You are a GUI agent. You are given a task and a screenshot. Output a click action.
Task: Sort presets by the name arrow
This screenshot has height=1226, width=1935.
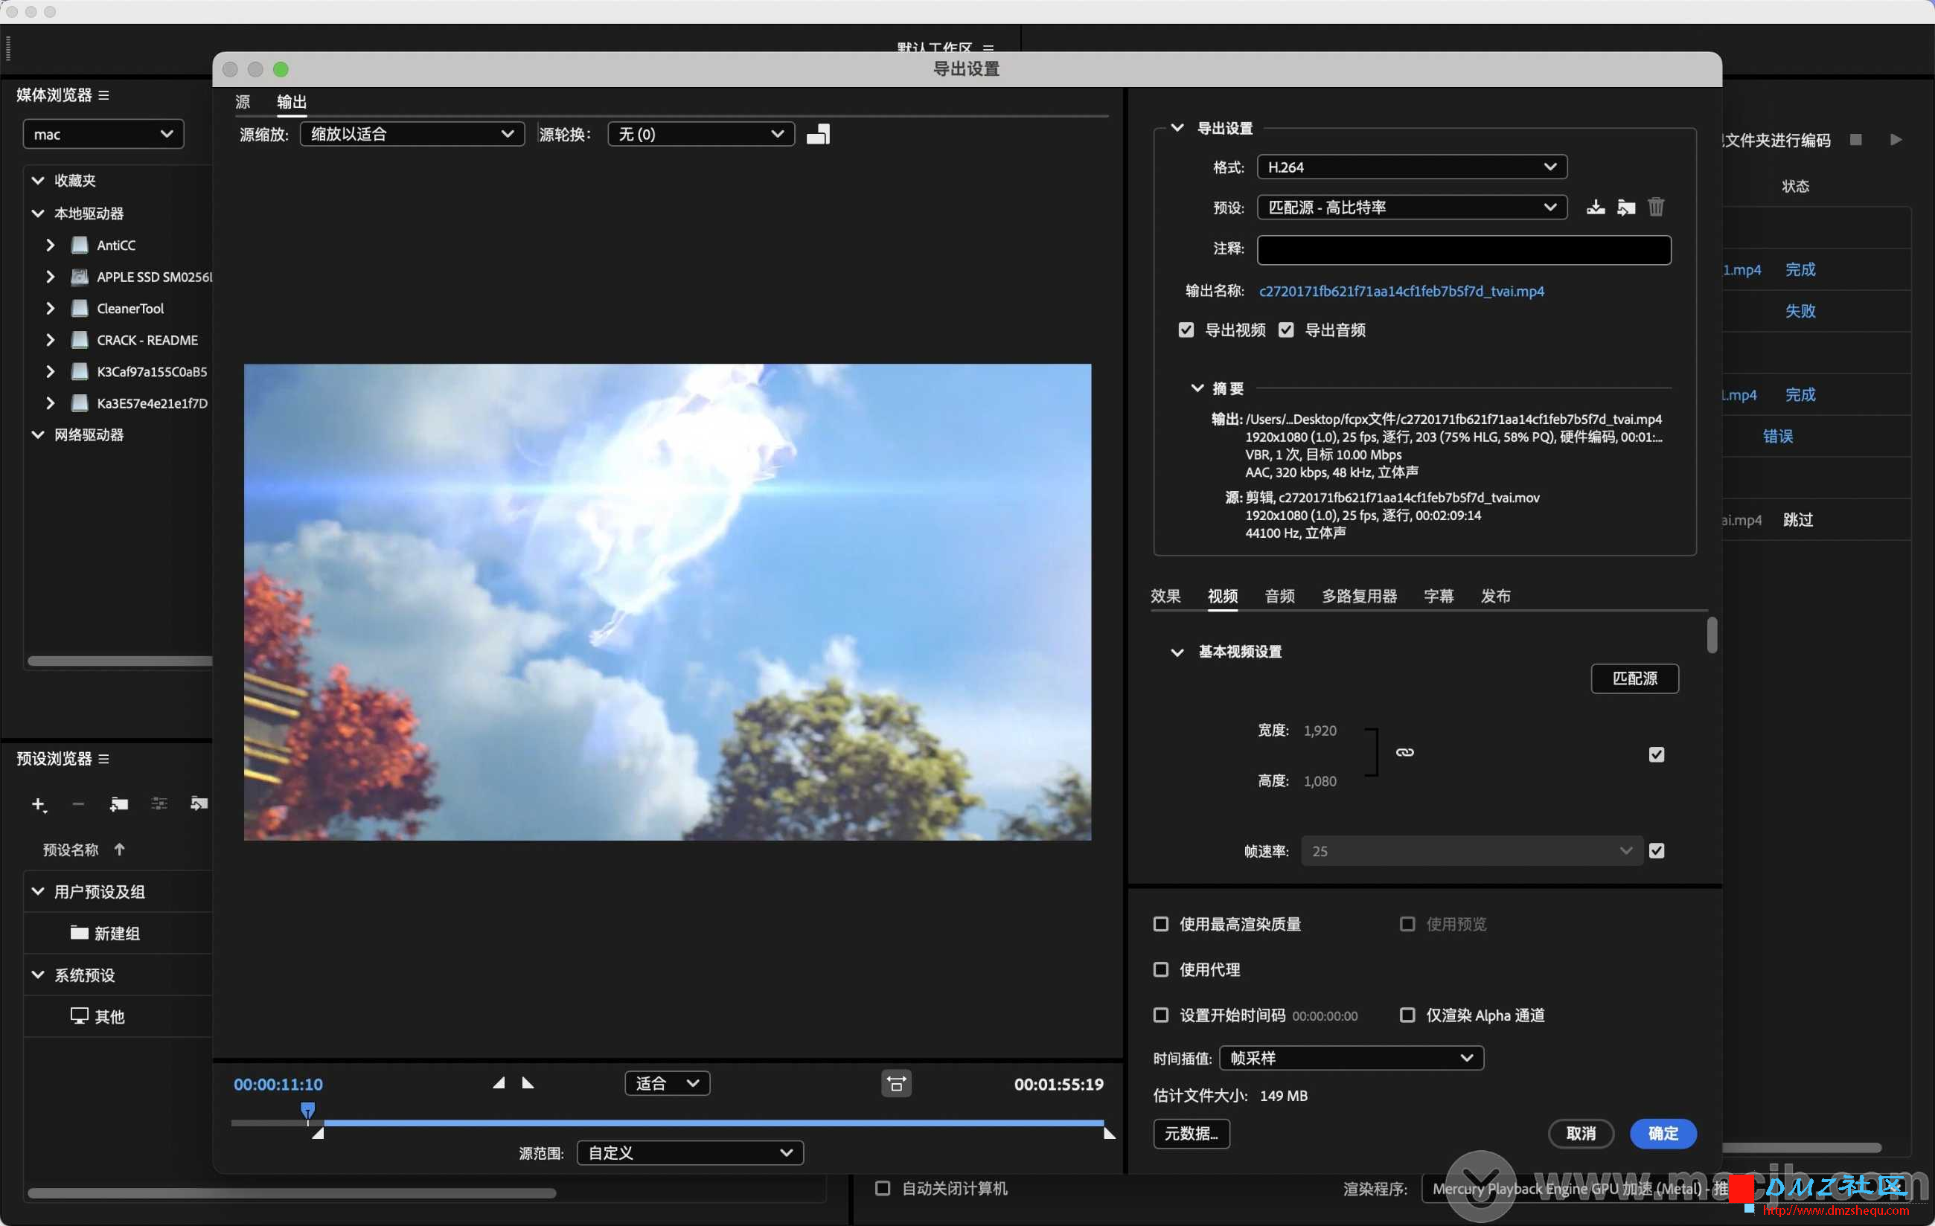119,850
